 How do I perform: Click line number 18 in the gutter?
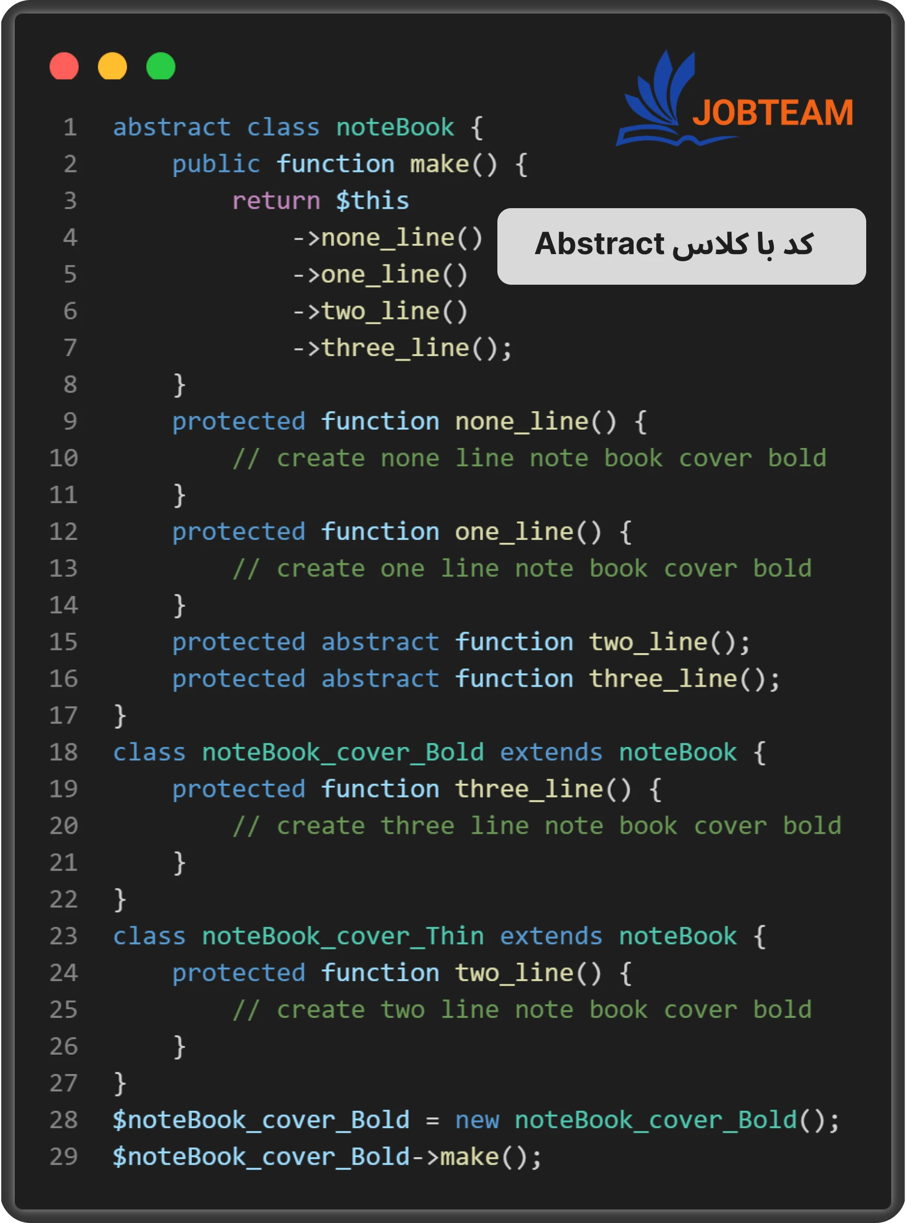[64, 752]
